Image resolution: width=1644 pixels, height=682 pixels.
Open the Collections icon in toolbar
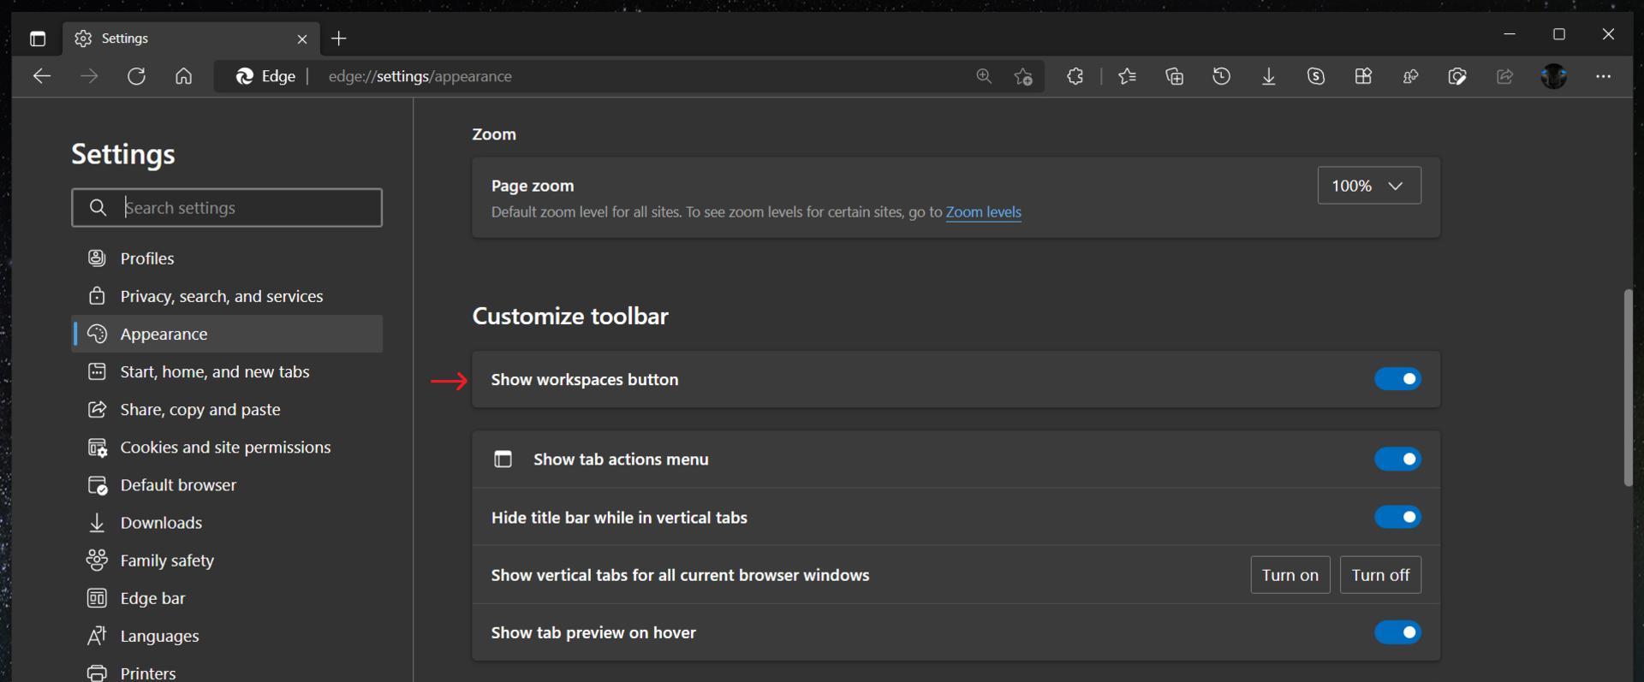(1174, 76)
